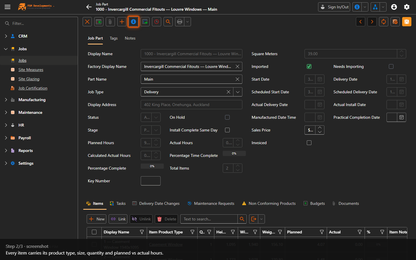Open the print options dropdown arrow
This screenshot has width=416, height=260.
click(x=188, y=22)
